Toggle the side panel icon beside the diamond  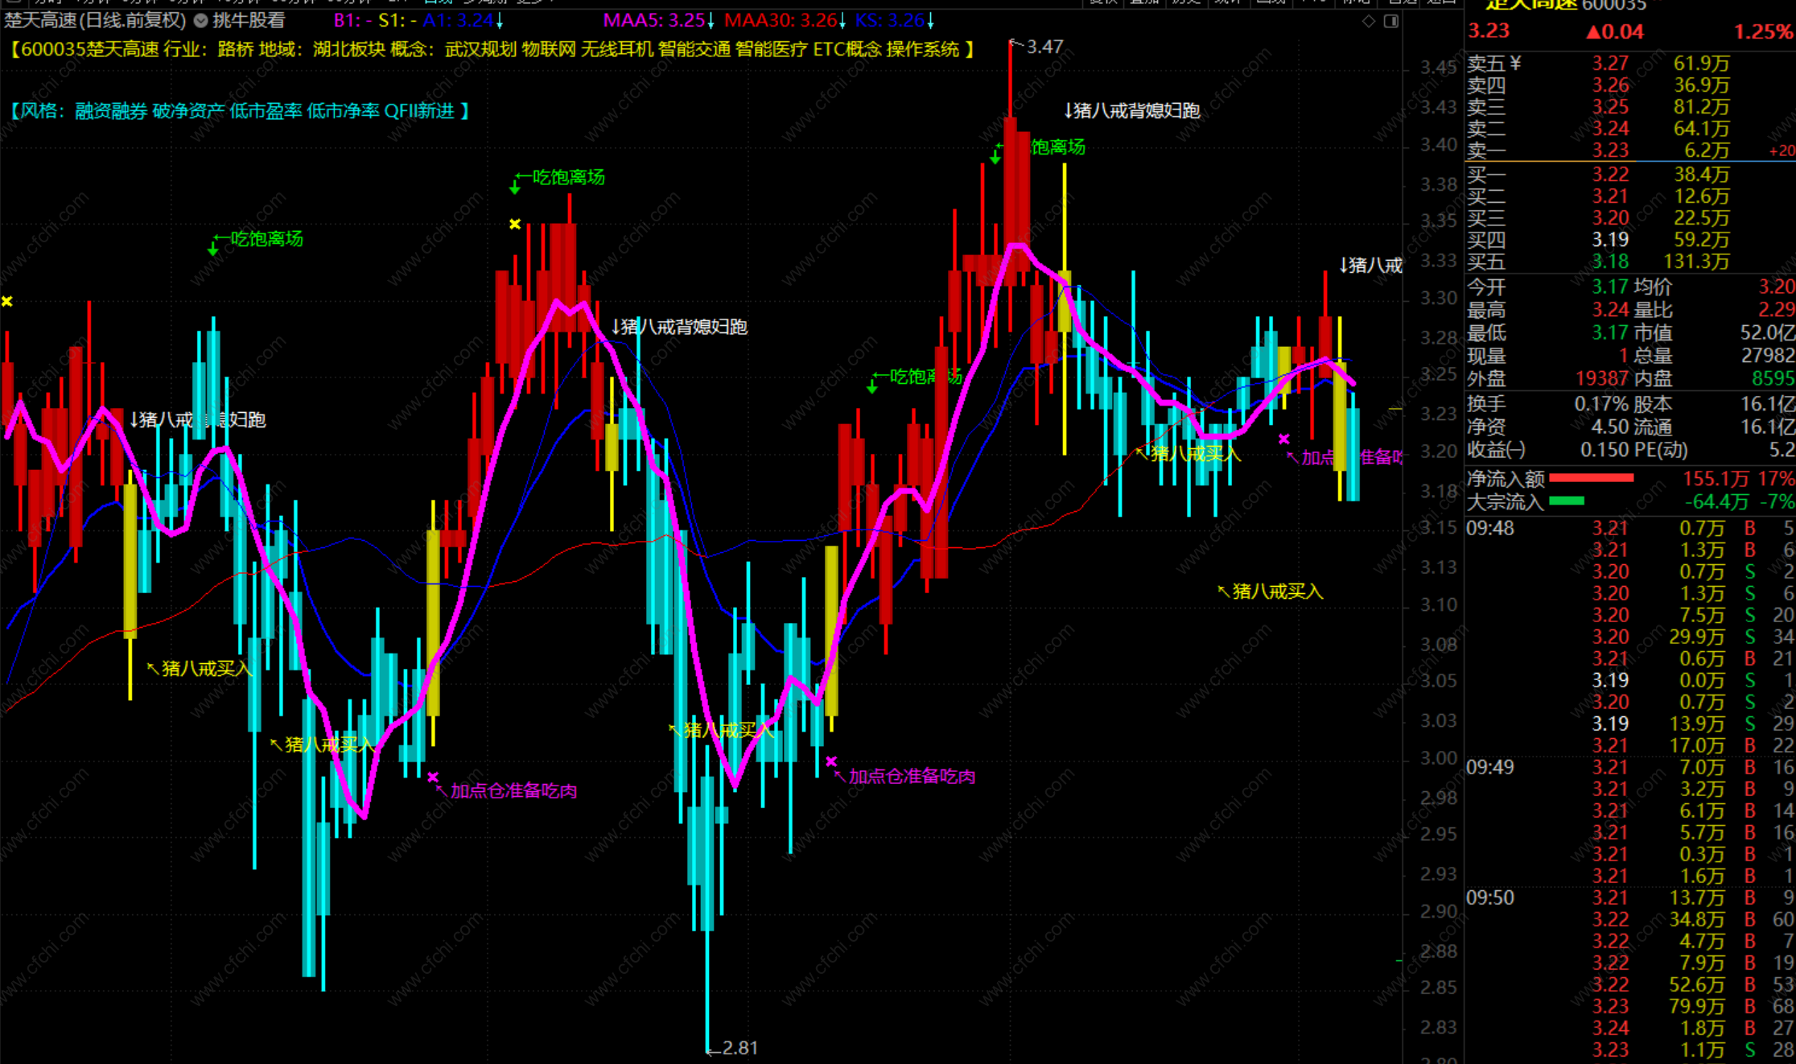[1390, 22]
